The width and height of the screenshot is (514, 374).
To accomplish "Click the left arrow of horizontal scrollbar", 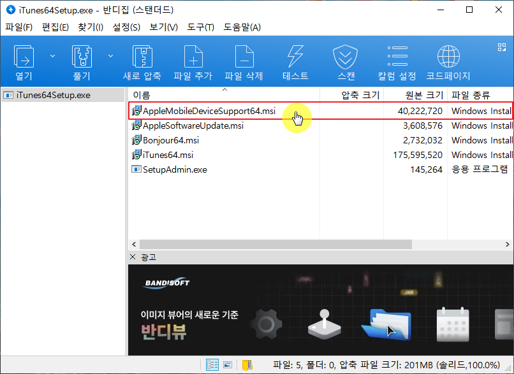I will pyautogui.click(x=134, y=244).
